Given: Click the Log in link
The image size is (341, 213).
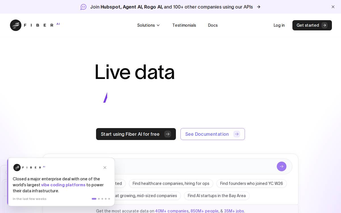Looking at the screenshot, I should (279, 25).
